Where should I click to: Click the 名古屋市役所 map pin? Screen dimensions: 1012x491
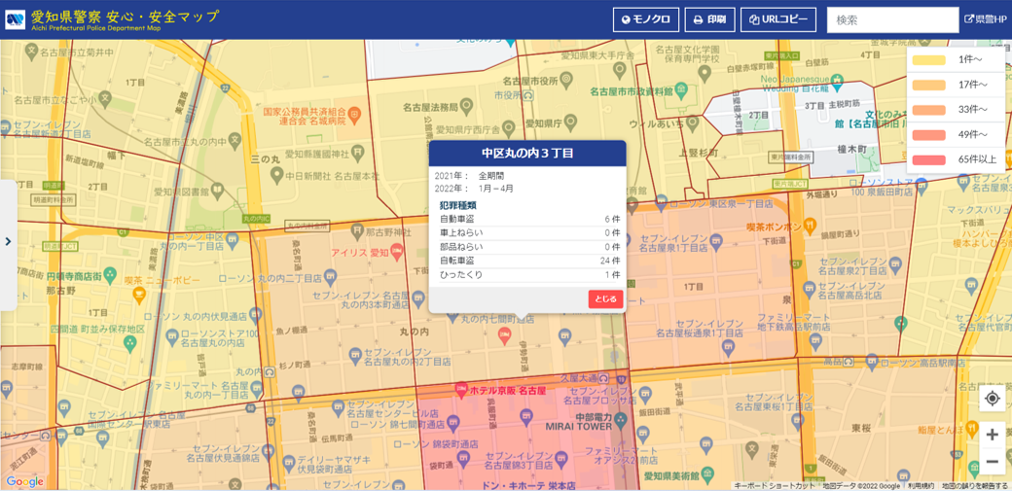[x=566, y=79]
